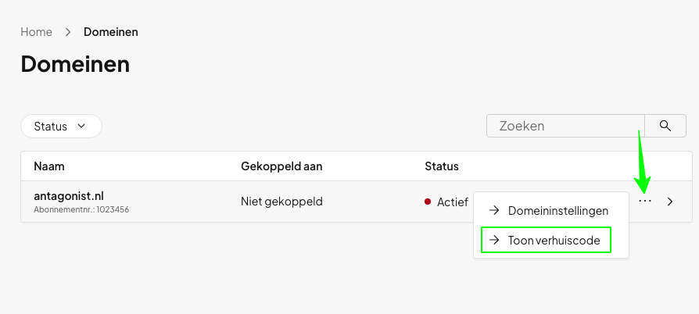Click the chevron inside the Status filter
Image resolution: width=699 pixels, height=314 pixels.
coord(81,126)
